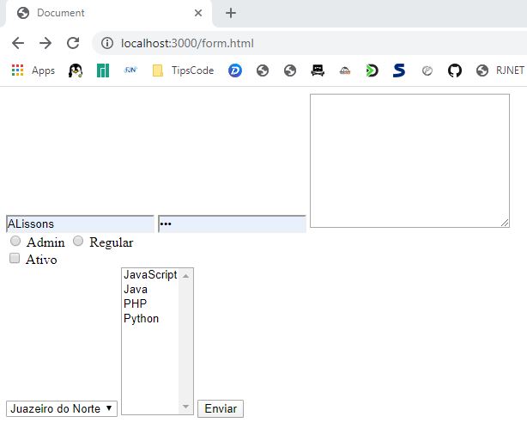Screen dimensions: 527x435
Task: Open the green Manjaro-style bookmark icon
Action: 103,70
